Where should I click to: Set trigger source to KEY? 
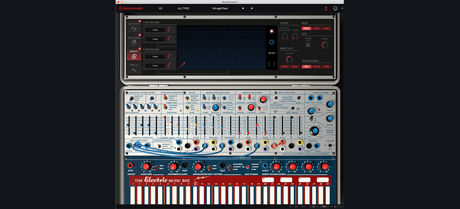coord(306,66)
